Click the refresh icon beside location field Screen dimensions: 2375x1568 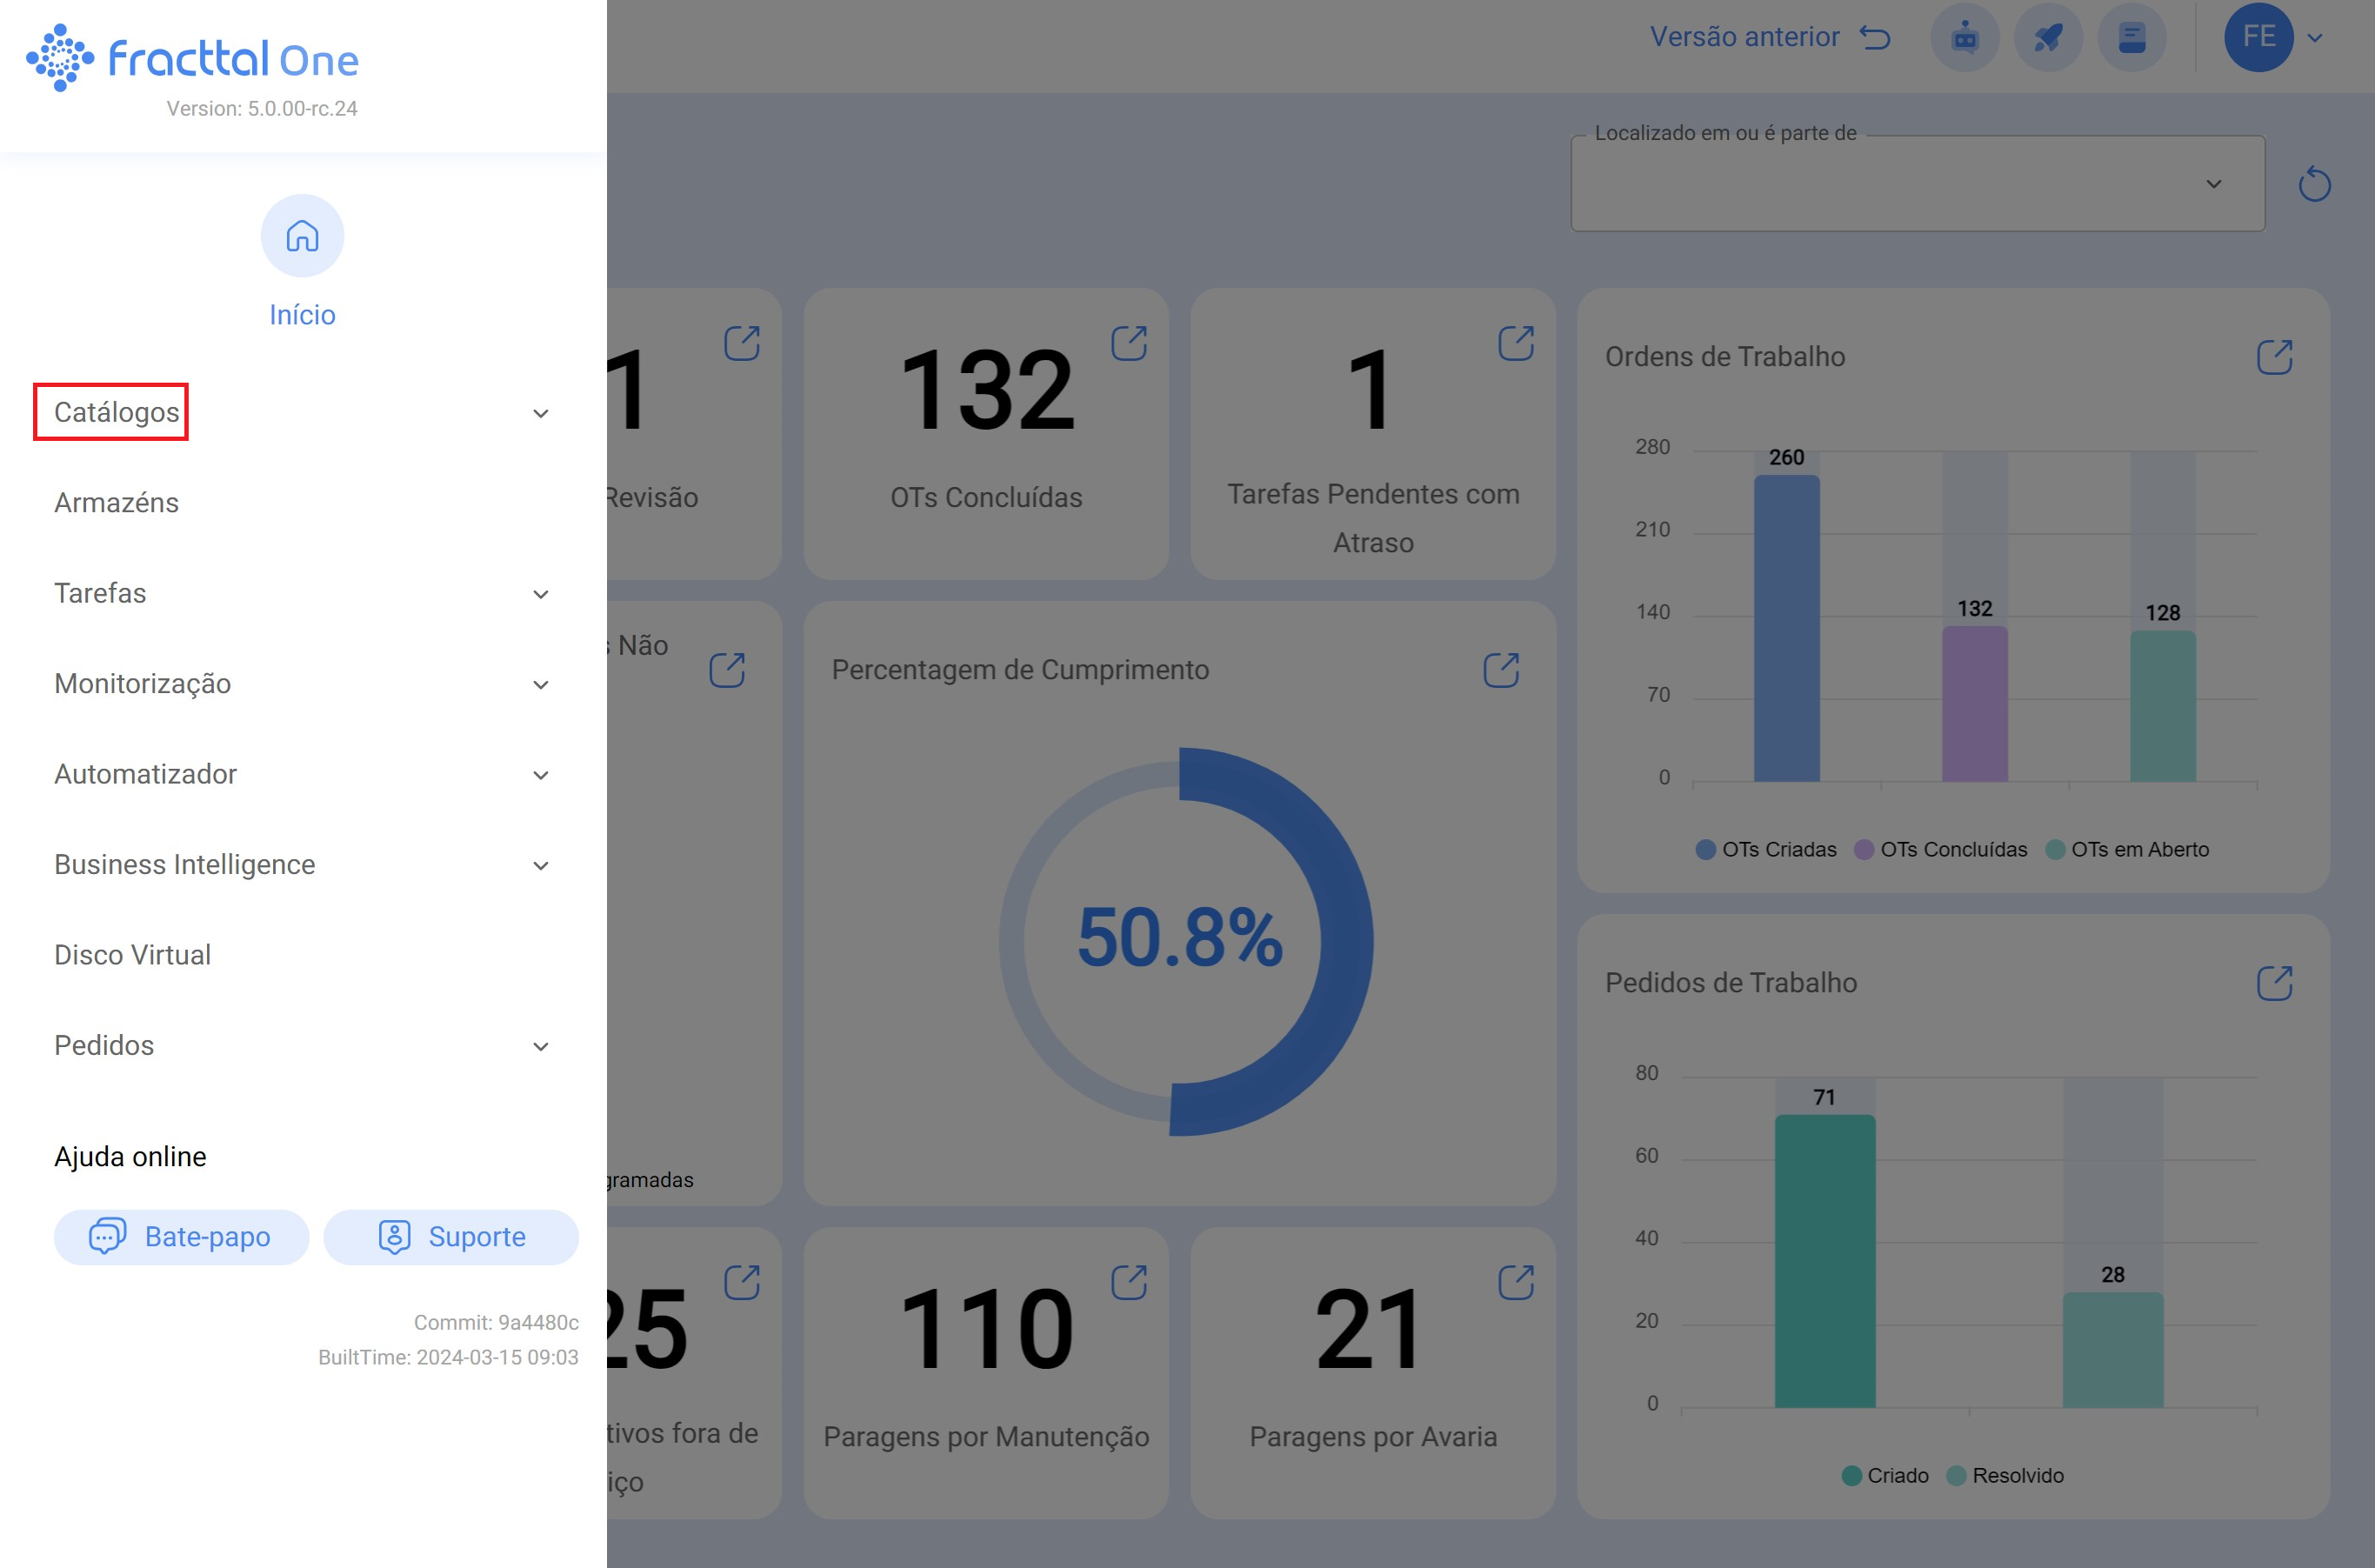tap(2313, 185)
